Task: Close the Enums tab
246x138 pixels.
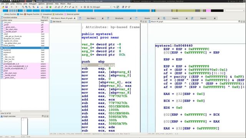Action: (x=159, y=18)
